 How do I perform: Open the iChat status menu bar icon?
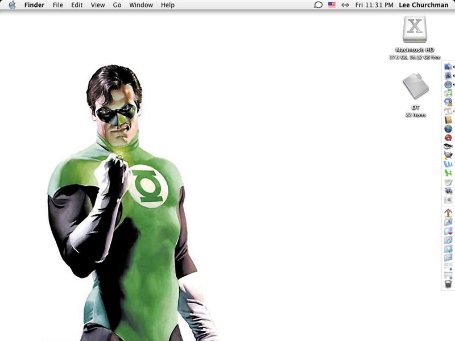(x=318, y=5)
